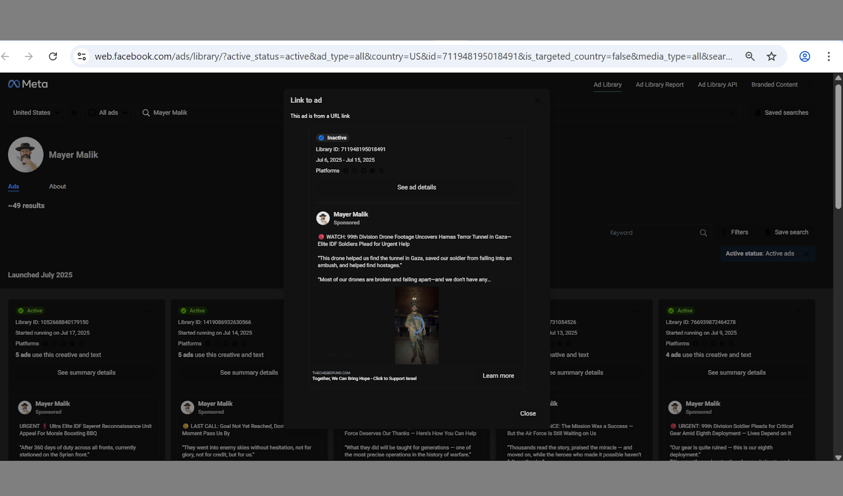The width and height of the screenshot is (843, 496).
Task: Open See summary details for ad 1419086932630566
Action: [x=249, y=373]
